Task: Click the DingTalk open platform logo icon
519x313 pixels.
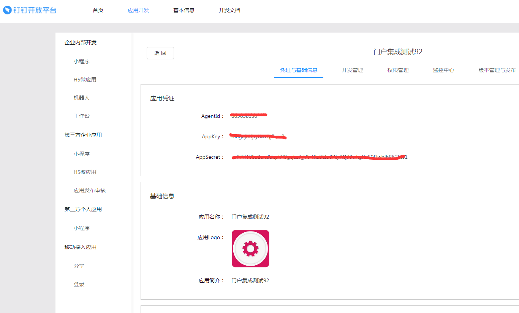Action: (8, 10)
